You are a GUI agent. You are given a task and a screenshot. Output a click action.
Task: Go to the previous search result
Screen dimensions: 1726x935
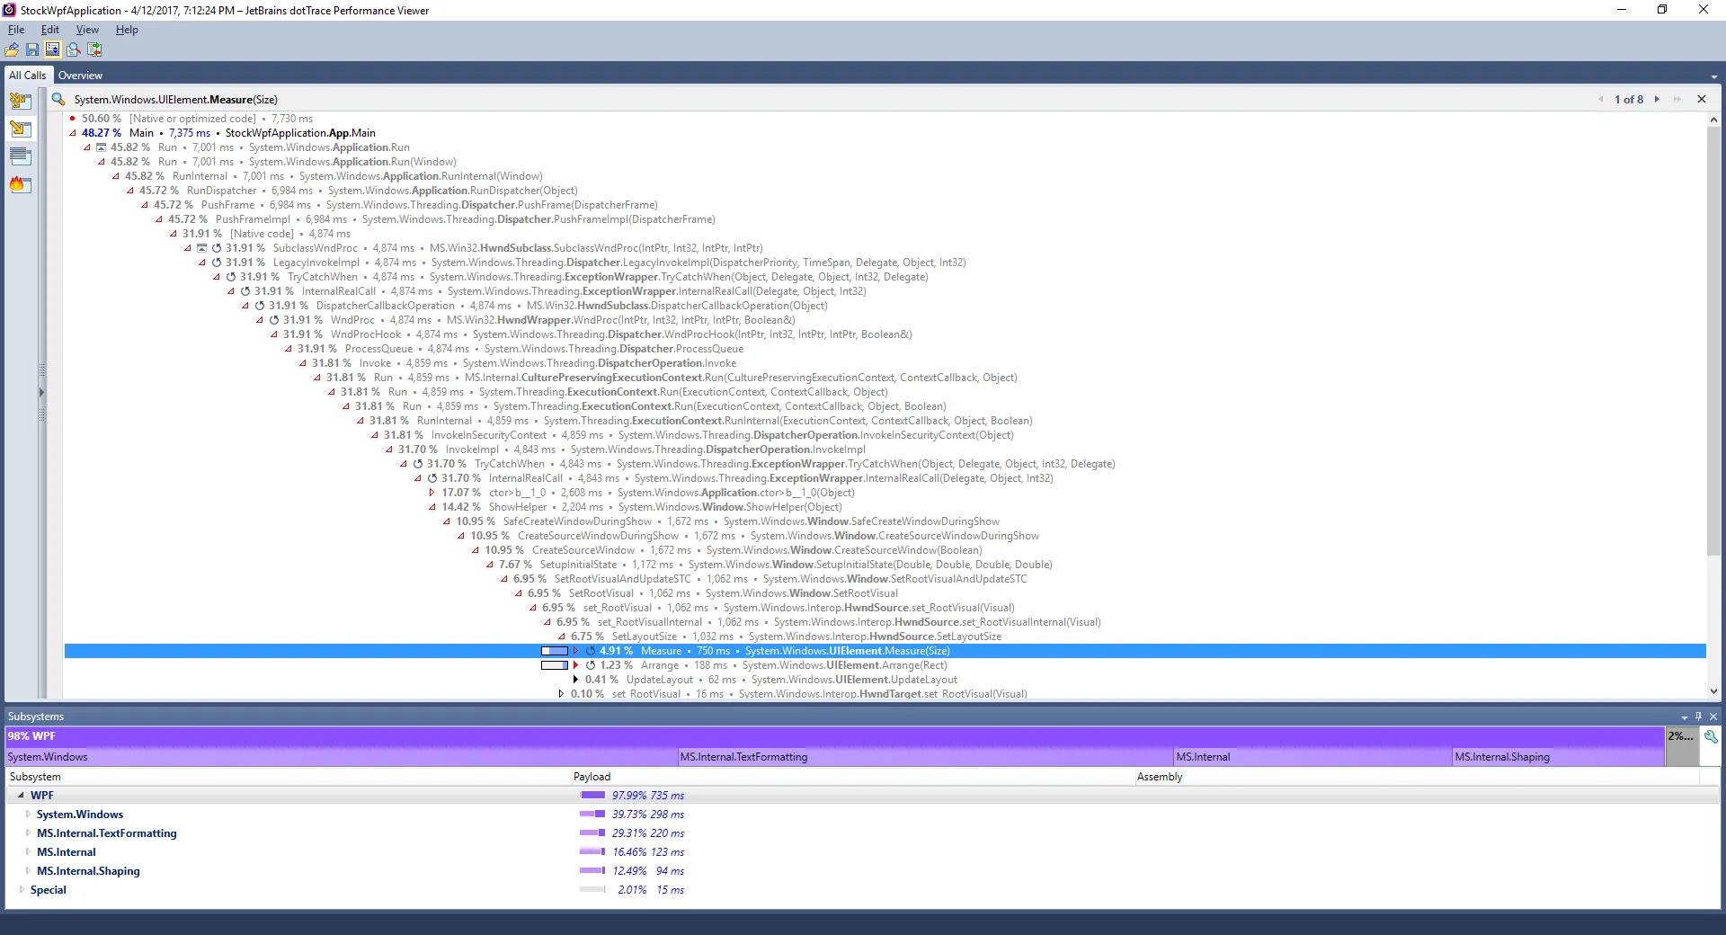tap(1601, 99)
